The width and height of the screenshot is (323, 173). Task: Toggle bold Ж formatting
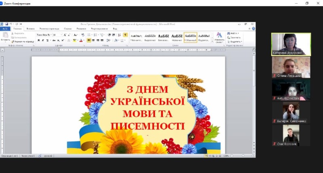(38, 40)
